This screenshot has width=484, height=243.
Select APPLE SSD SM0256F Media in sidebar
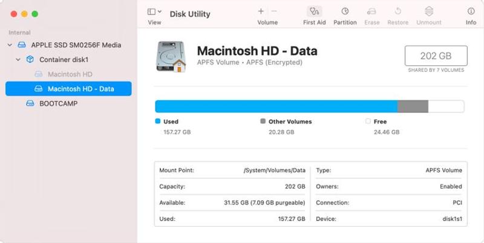[76, 45]
